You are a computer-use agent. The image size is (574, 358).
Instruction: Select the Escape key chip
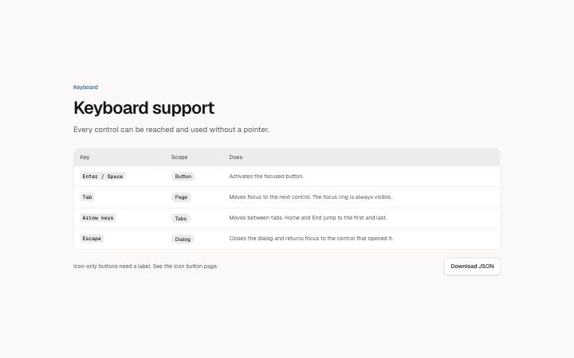pos(92,239)
